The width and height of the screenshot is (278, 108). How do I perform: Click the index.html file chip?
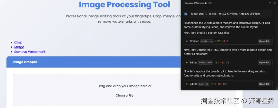pos(206,63)
